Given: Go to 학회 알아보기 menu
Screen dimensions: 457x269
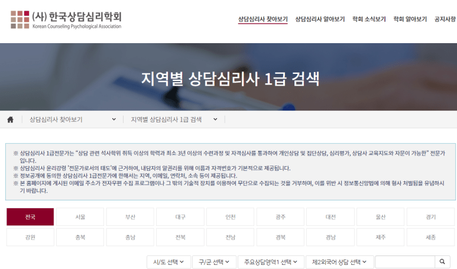Looking at the screenshot, I should point(410,19).
